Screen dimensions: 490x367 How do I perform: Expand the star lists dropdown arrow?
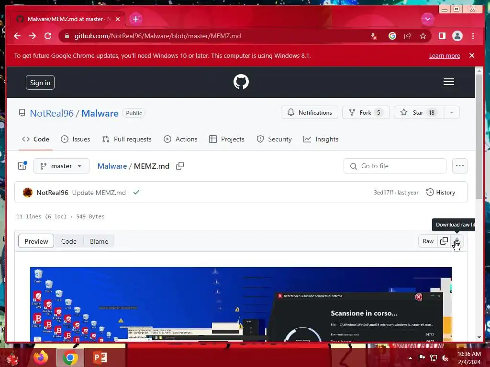pos(452,112)
